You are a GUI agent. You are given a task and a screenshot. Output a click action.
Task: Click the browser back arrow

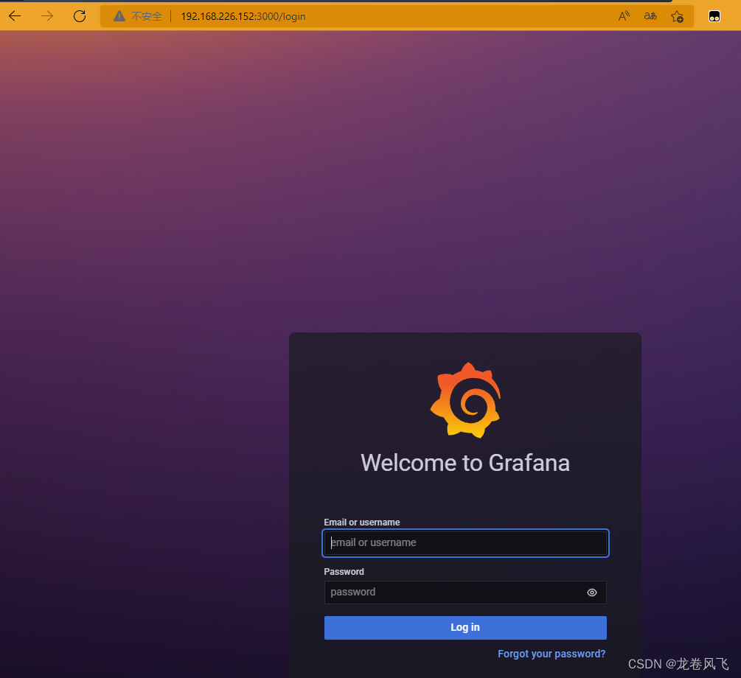tap(15, 16)
